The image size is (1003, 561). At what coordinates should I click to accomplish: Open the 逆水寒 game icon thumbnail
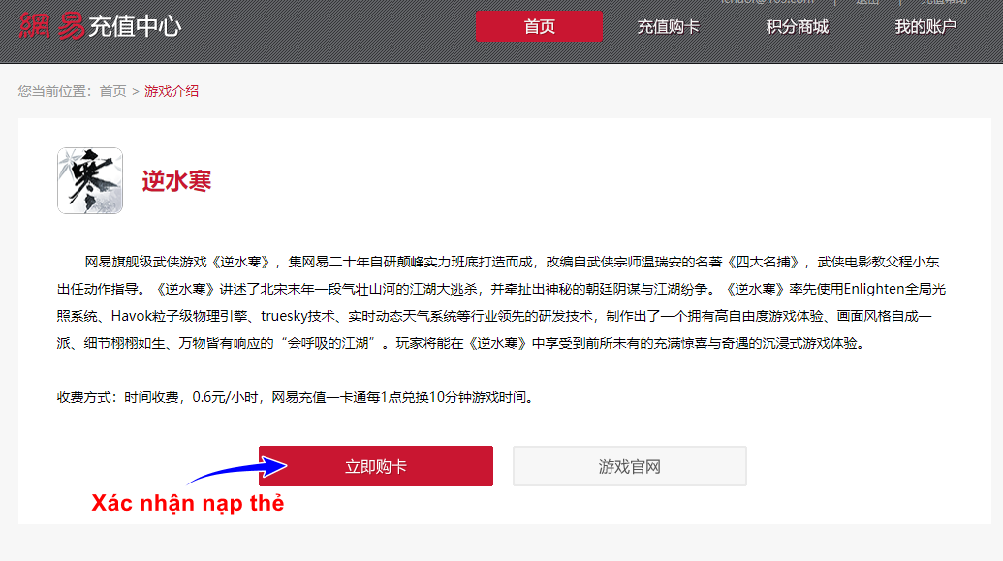tap(90, 180)
